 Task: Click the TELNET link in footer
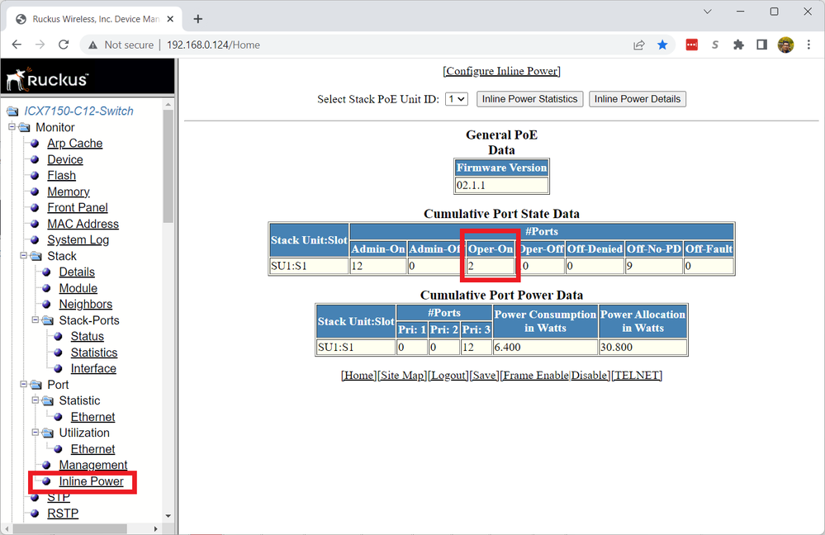pos(636,375)
